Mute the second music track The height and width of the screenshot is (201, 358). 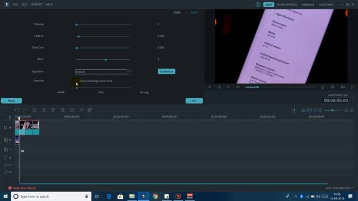[10, 173]
